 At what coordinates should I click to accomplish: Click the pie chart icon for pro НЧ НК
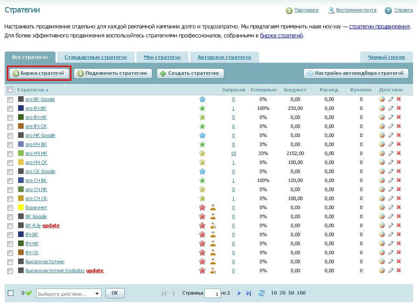pos(382,153)
